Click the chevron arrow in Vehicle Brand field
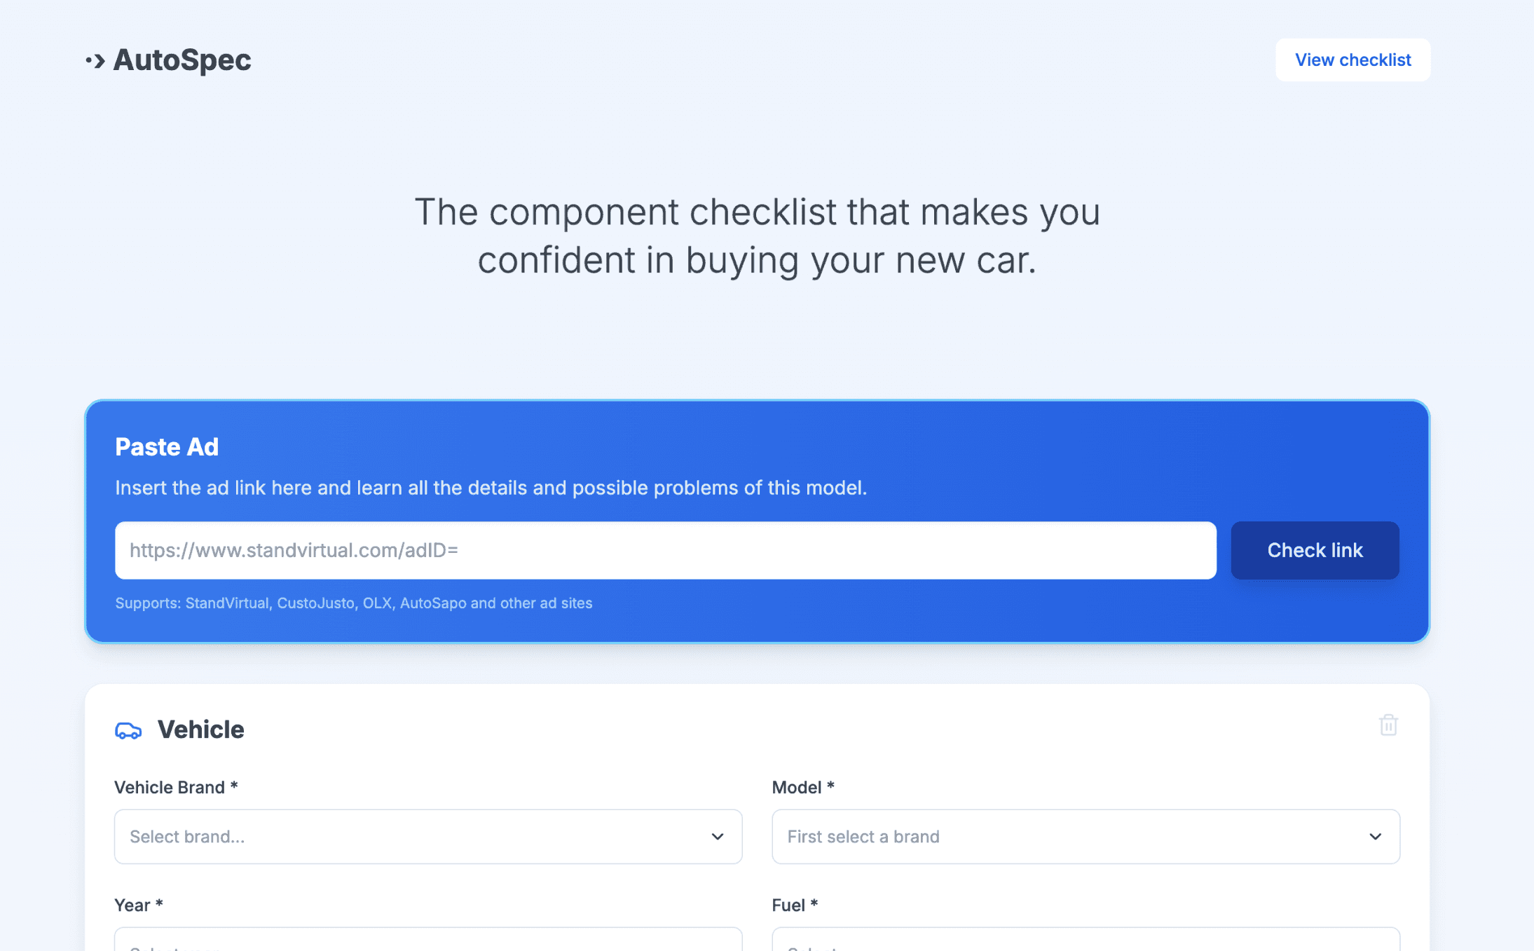This screenshot has width=1534, height=951. (717, 837)
